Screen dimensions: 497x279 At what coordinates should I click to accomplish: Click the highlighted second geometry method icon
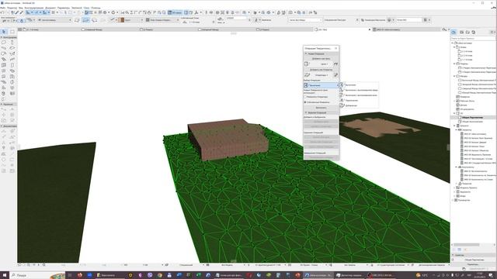tap(86, 20)
